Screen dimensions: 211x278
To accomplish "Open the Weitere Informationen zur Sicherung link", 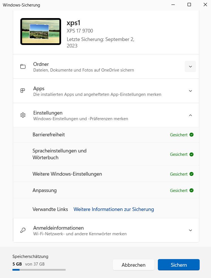I will [114, 209].
